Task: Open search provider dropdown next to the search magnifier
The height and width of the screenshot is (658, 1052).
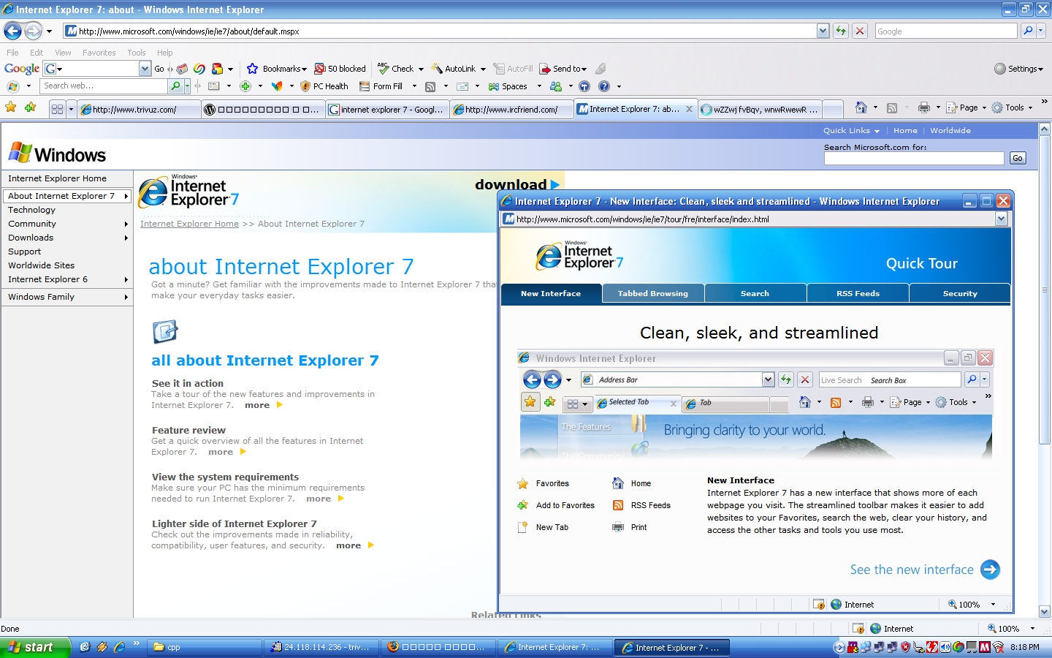Action: pos(1041,31)
